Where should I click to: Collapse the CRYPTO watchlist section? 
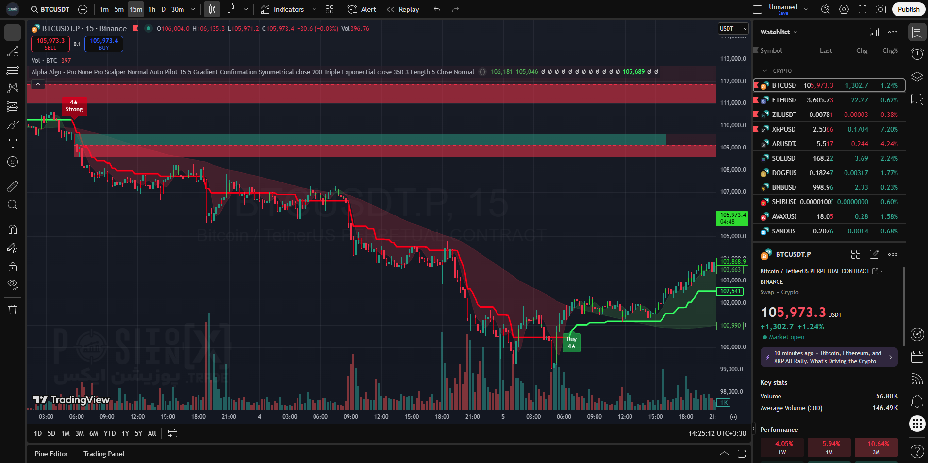[765, 71]
